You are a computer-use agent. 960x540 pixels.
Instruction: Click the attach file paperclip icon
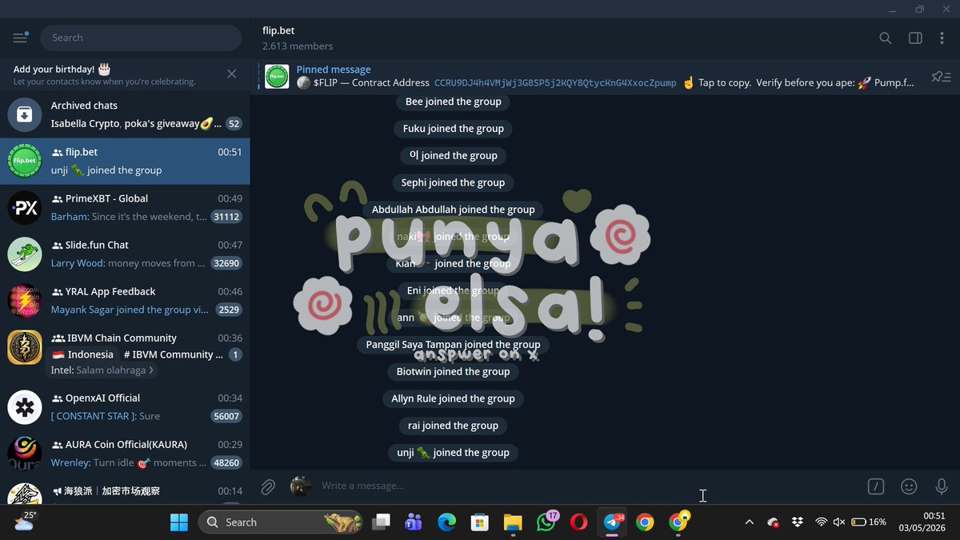tap(268, 486)
